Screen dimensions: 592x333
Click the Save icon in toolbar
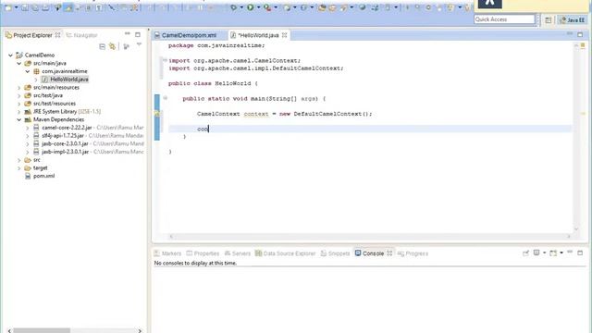click(x=25, y=7)
